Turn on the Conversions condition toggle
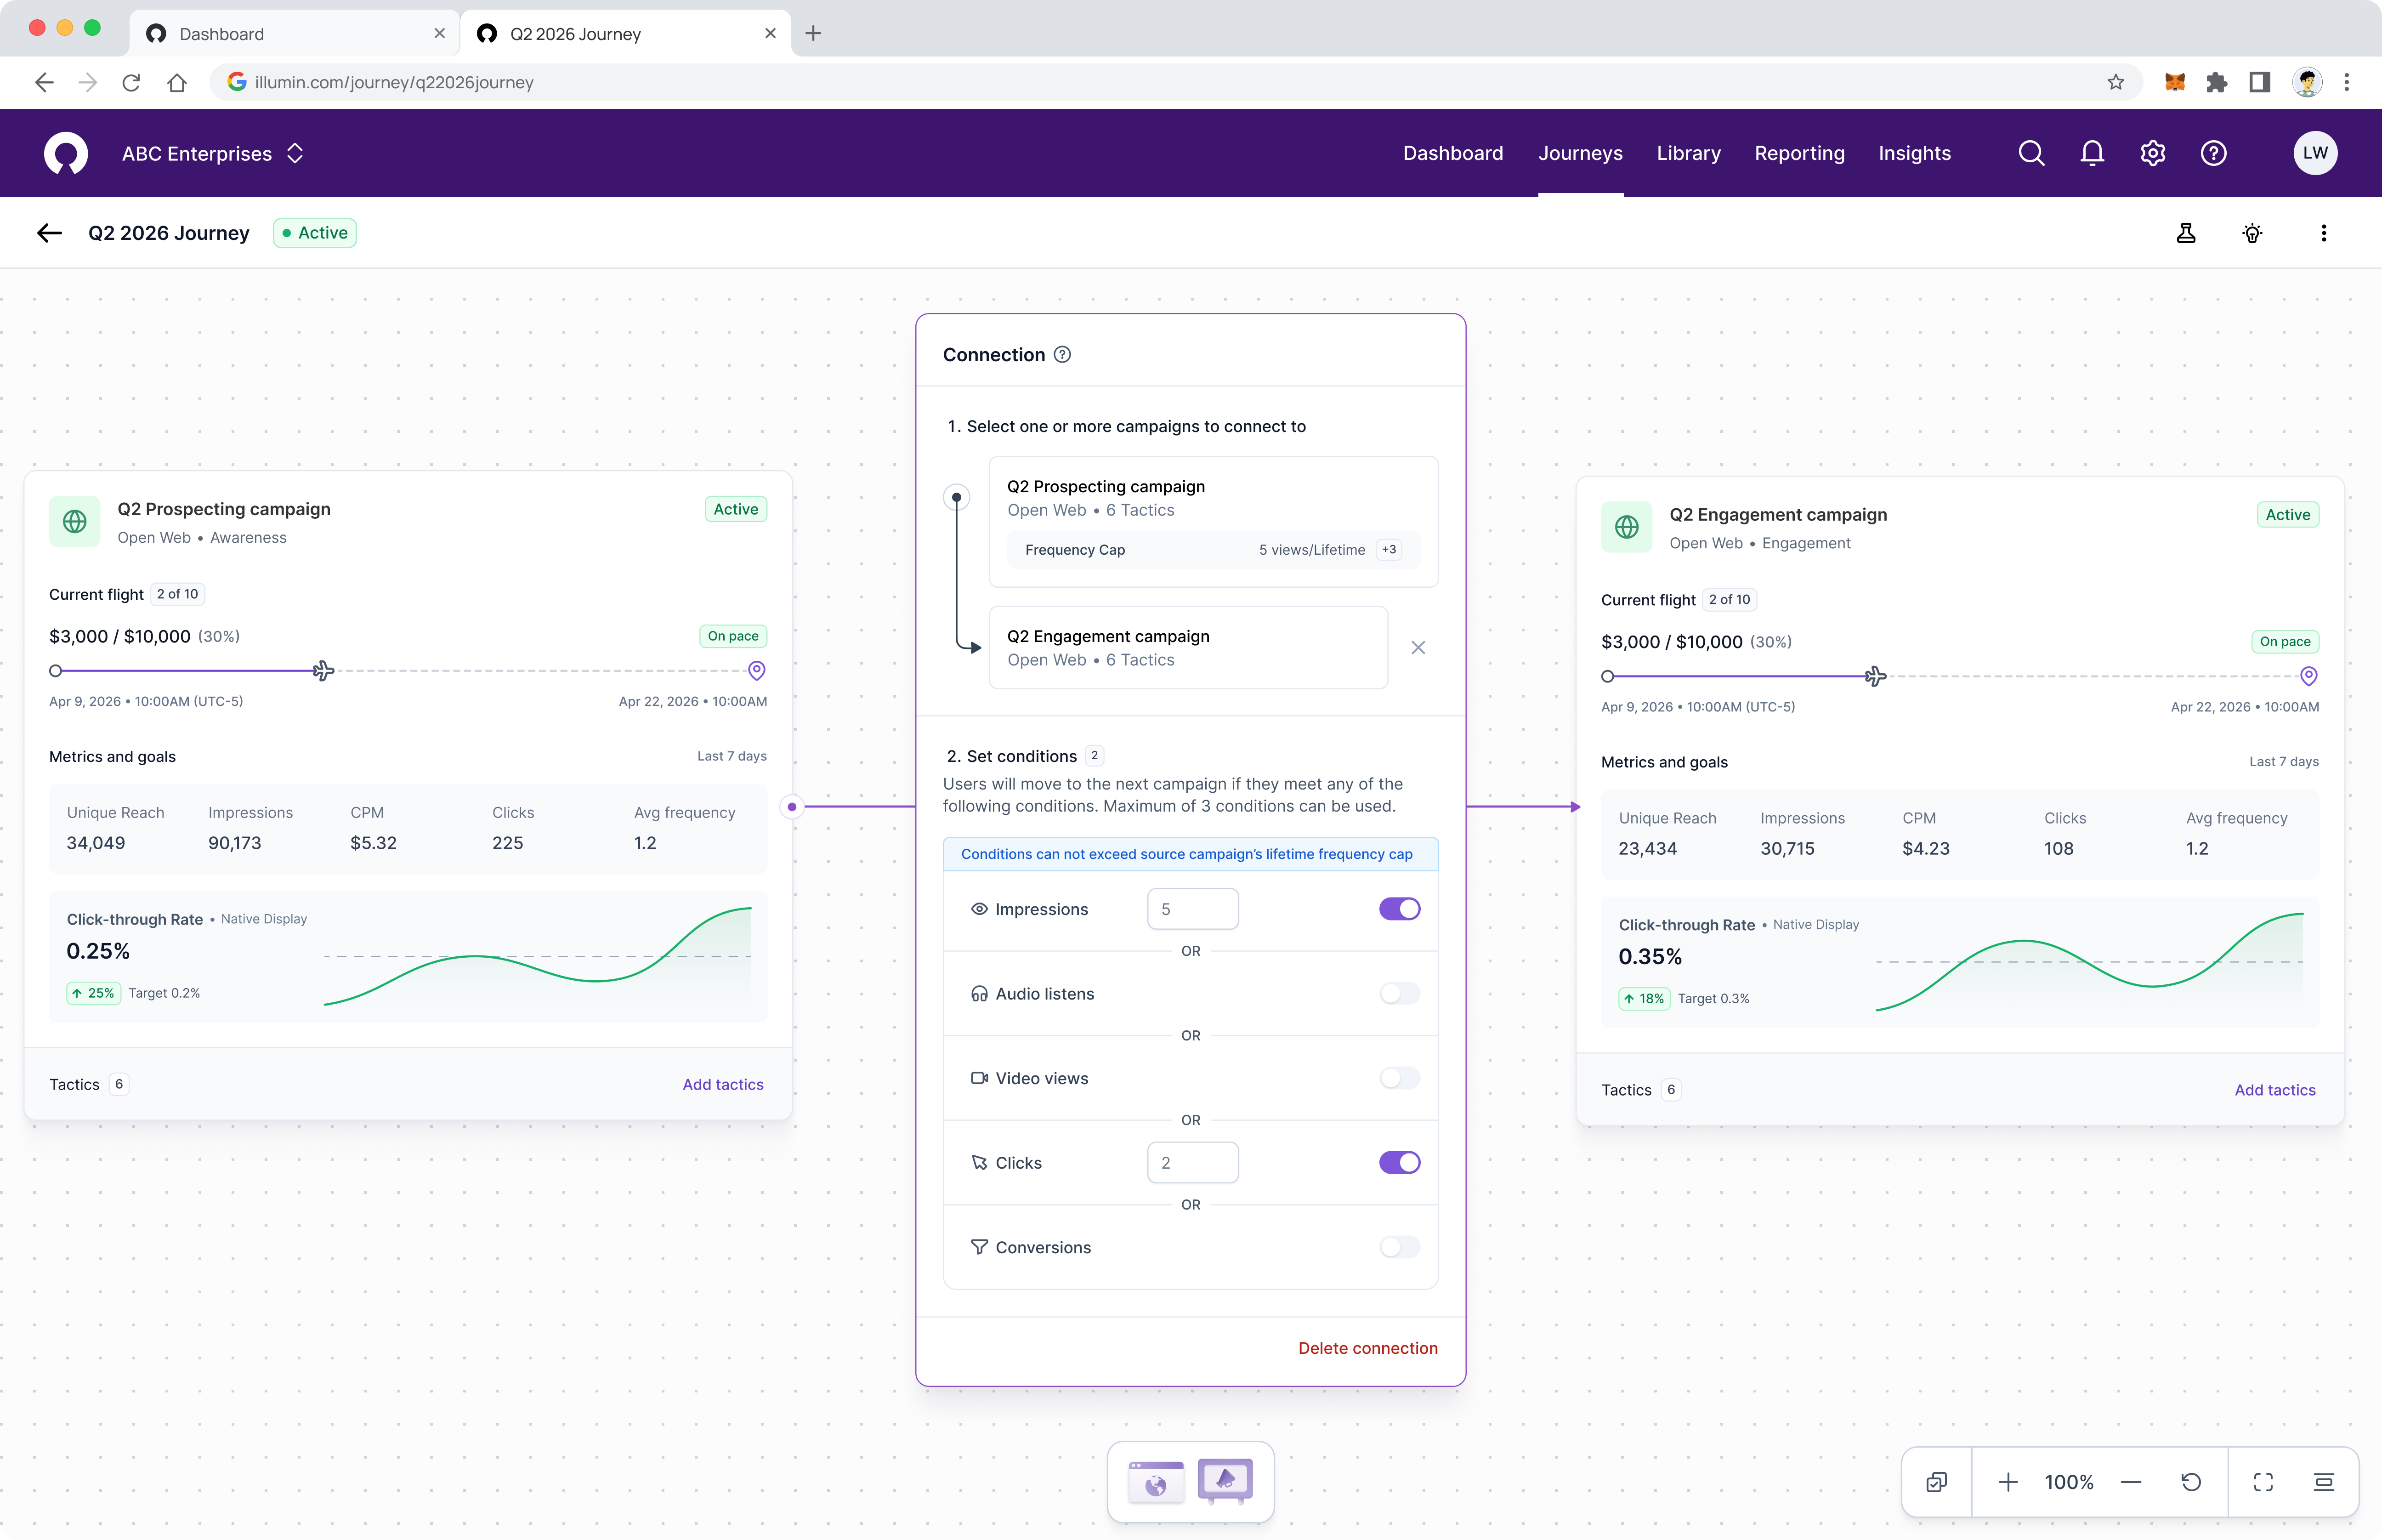2382x1540 pixels. [1400, 1247]
